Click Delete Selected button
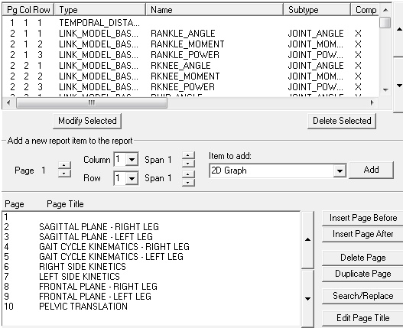Viewport: 403px width, 328px height. 342,121
